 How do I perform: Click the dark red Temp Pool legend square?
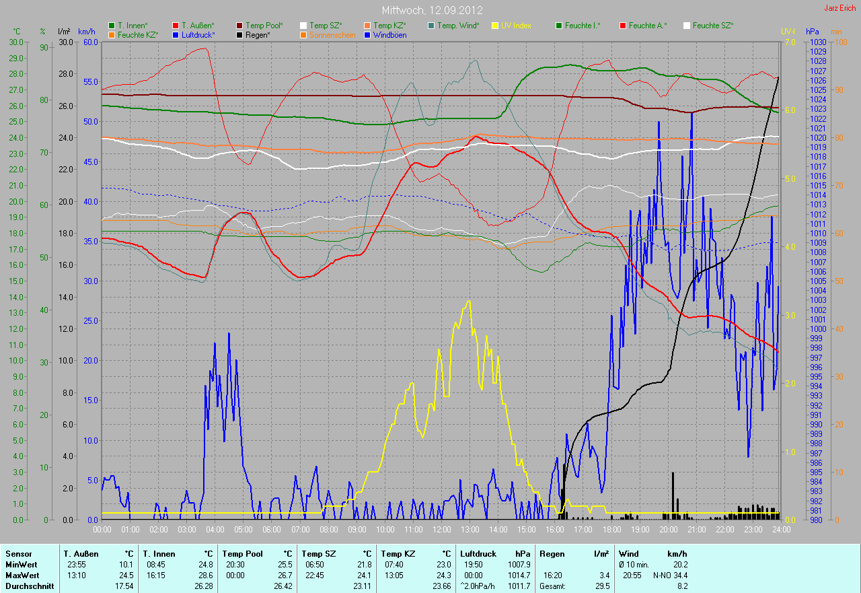(x=239, y=26)
